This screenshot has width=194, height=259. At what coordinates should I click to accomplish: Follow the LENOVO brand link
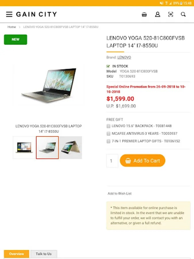point(124,57)
